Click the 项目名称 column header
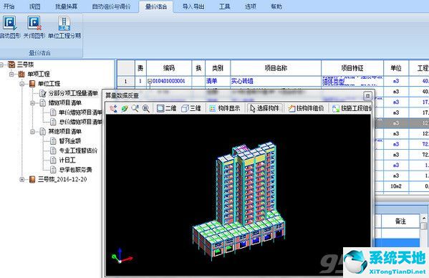This screenshot has height=278, width=429. click(x=276, y=68)
